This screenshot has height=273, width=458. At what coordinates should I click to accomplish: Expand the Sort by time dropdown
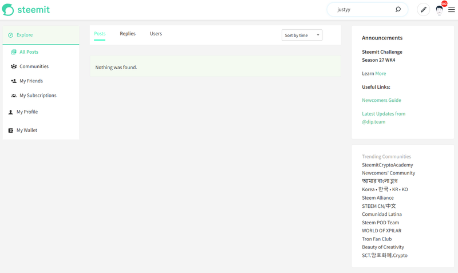coord(302,35)
